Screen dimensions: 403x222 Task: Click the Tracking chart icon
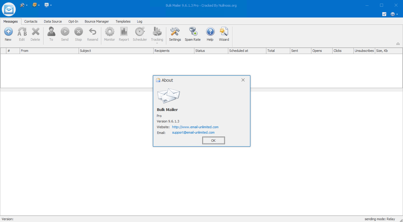(157, 31)
